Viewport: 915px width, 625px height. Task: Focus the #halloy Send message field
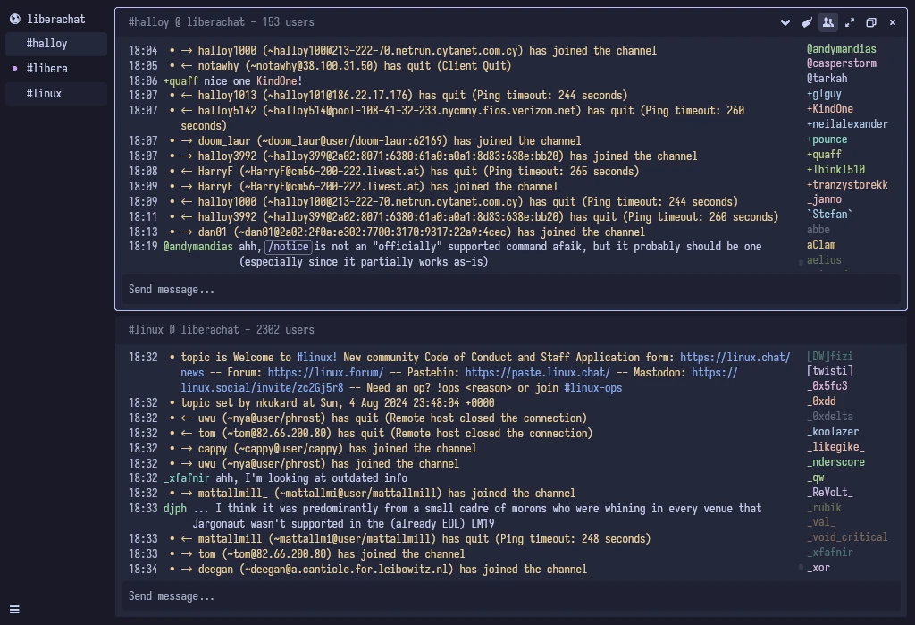(510, 289)
